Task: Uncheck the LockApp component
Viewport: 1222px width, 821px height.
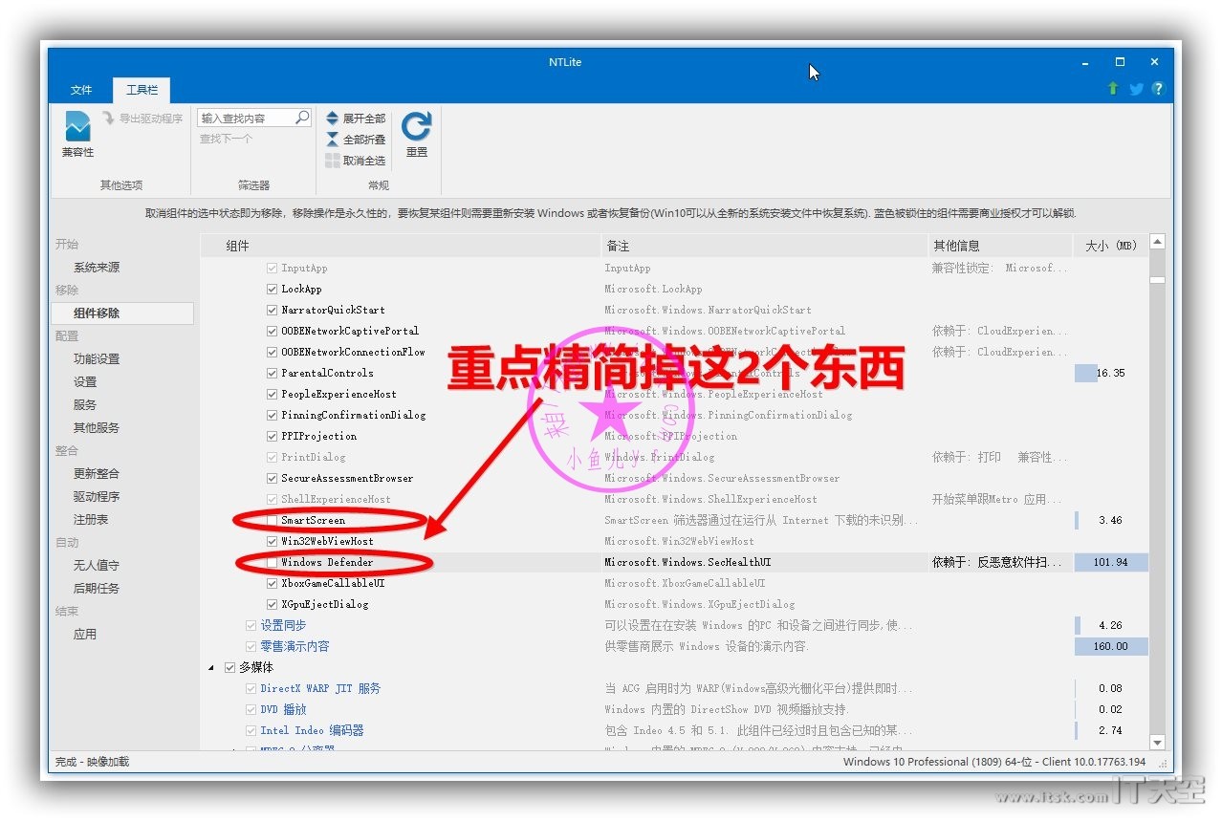Action: pos(273,289)
